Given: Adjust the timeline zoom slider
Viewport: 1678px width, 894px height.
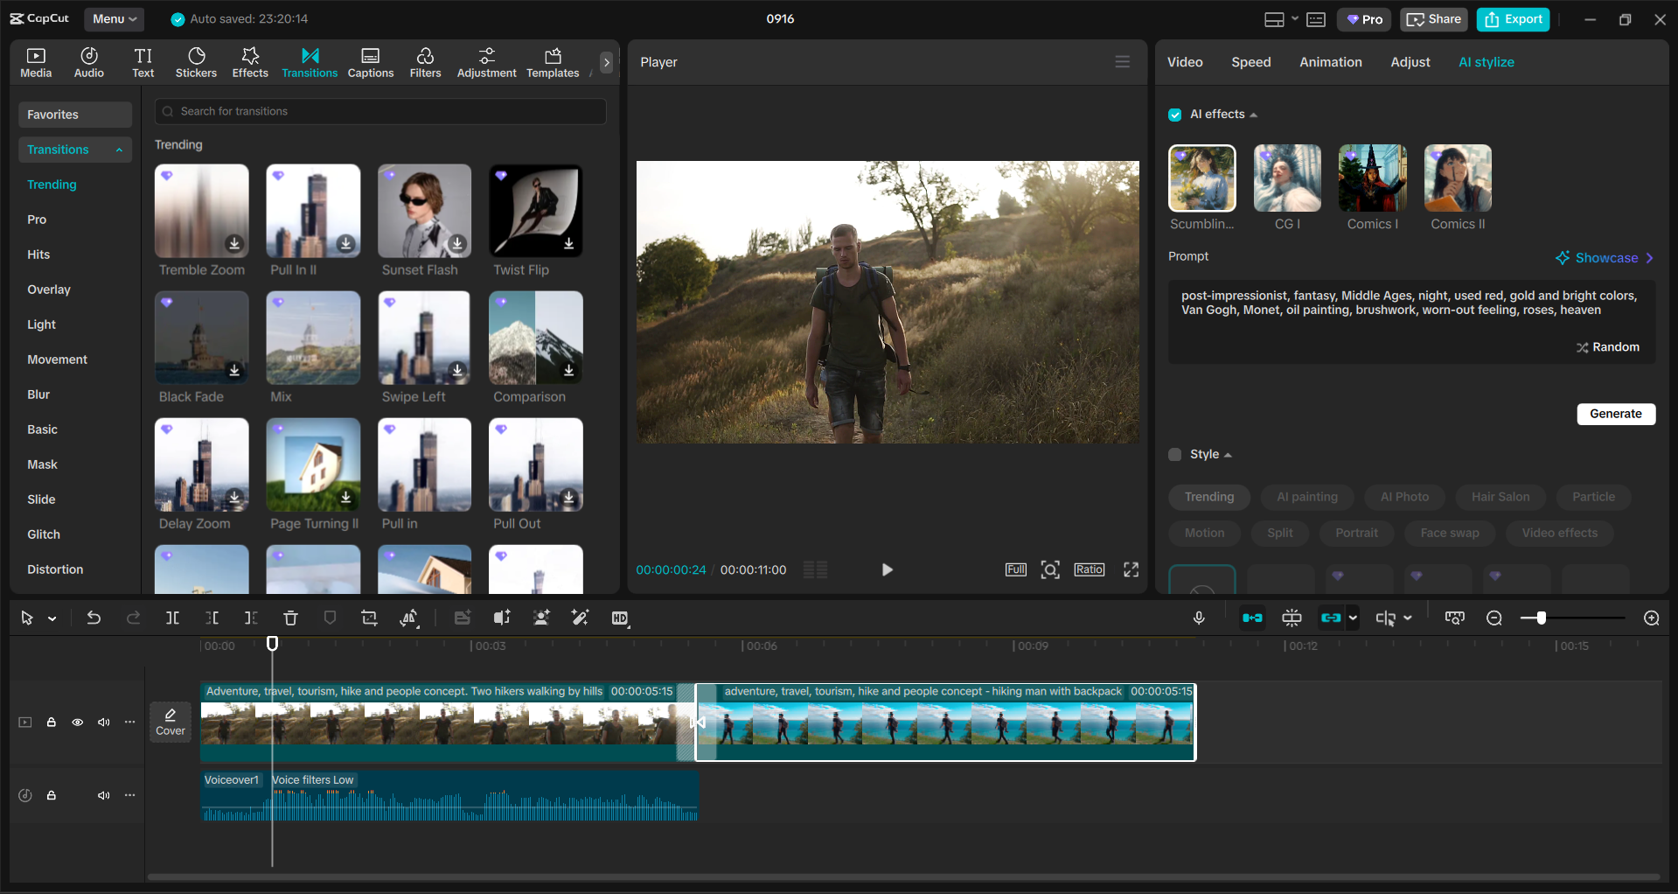Looking at the screenshot, I should click(1541, 618).
